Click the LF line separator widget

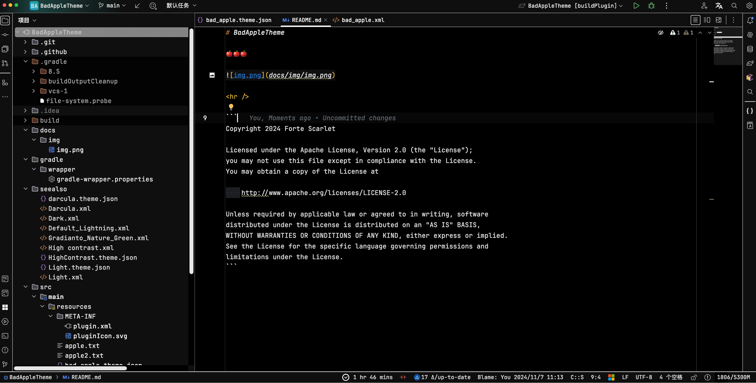coord(625,377)
